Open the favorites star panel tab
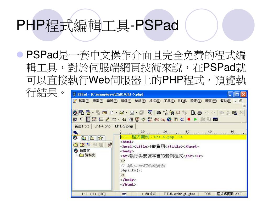268x201 pixels. pyautogui.click(x=100, y=138)
